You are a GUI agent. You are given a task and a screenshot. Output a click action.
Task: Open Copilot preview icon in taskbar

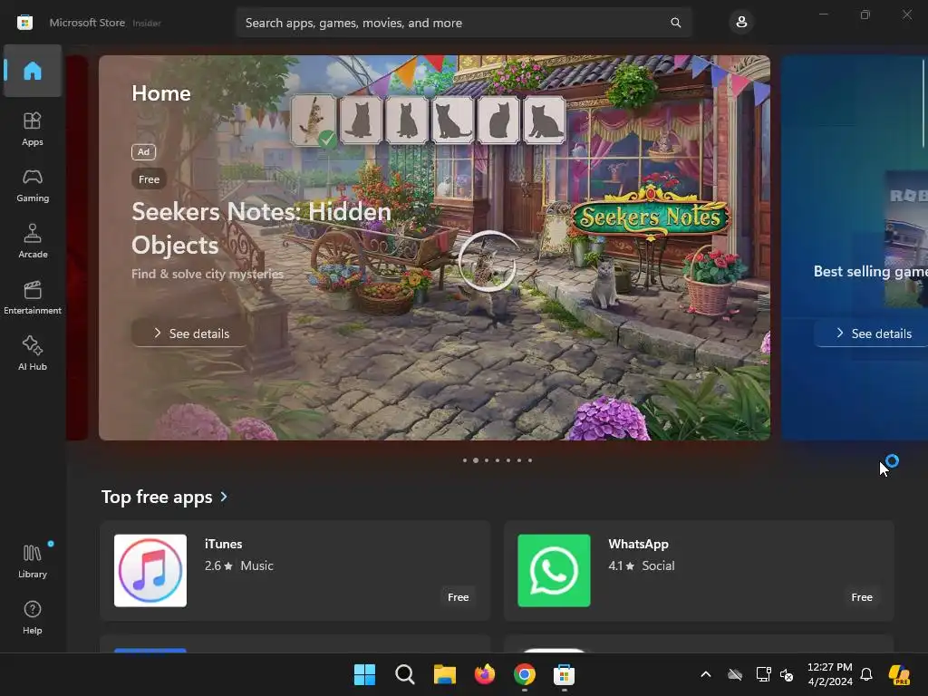tap(900, 674)
